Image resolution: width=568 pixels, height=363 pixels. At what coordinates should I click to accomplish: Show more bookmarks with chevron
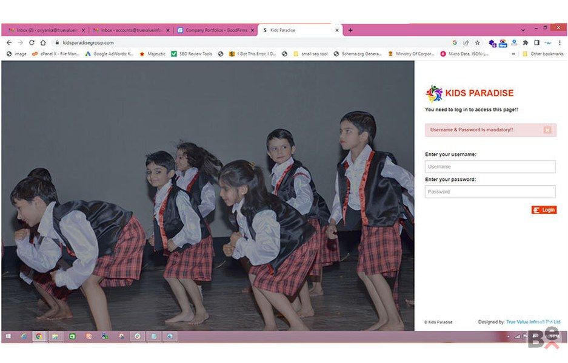click(x=513, y=54)
